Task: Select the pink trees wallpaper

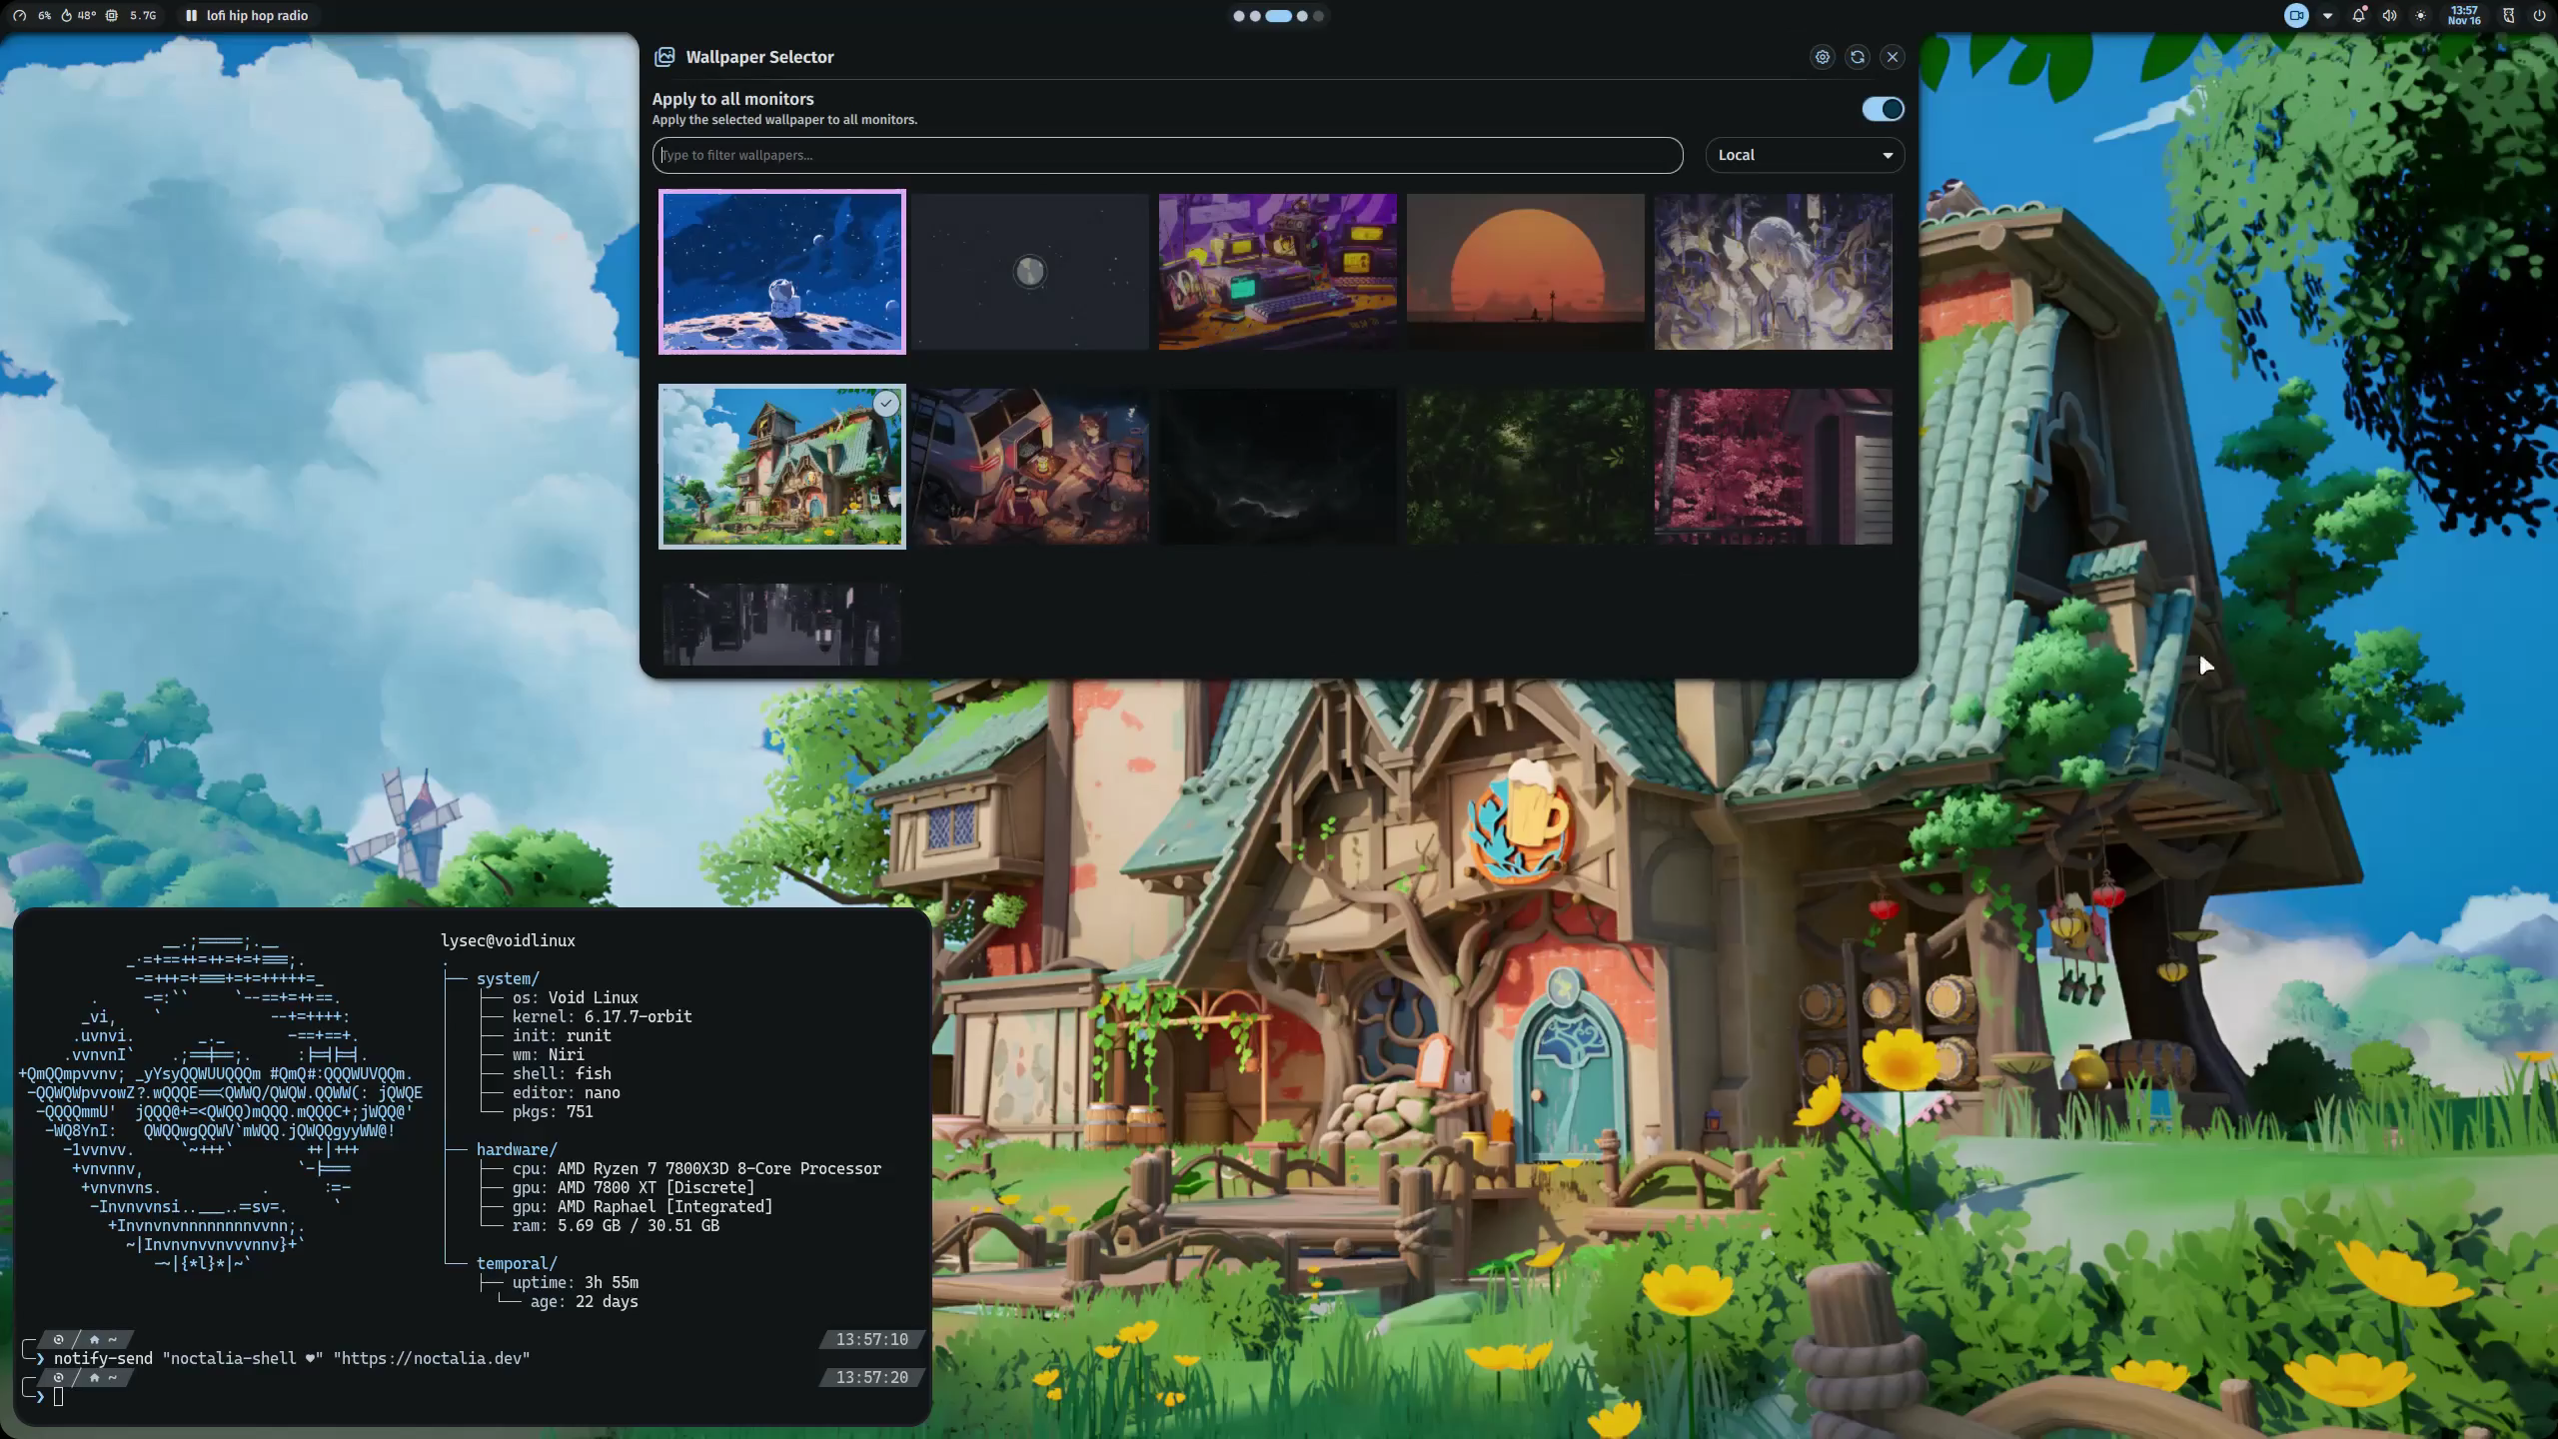Action: click(x=1773, y=466)
